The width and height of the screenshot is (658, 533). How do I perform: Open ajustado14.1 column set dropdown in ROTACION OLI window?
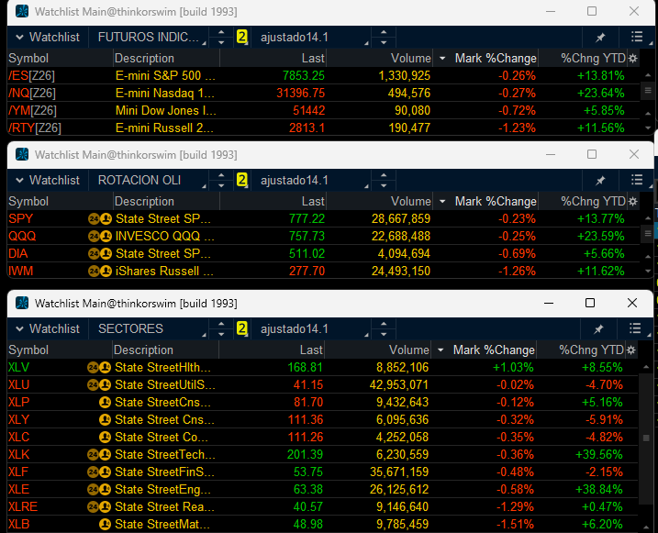pos(311,180)
